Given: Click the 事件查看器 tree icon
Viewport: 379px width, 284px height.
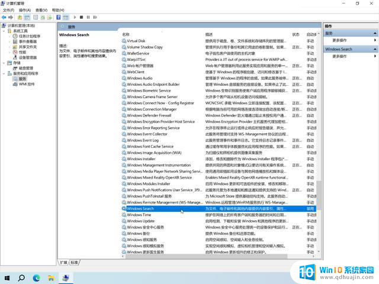Looking at the screenshot, I should tap(15, 41).
